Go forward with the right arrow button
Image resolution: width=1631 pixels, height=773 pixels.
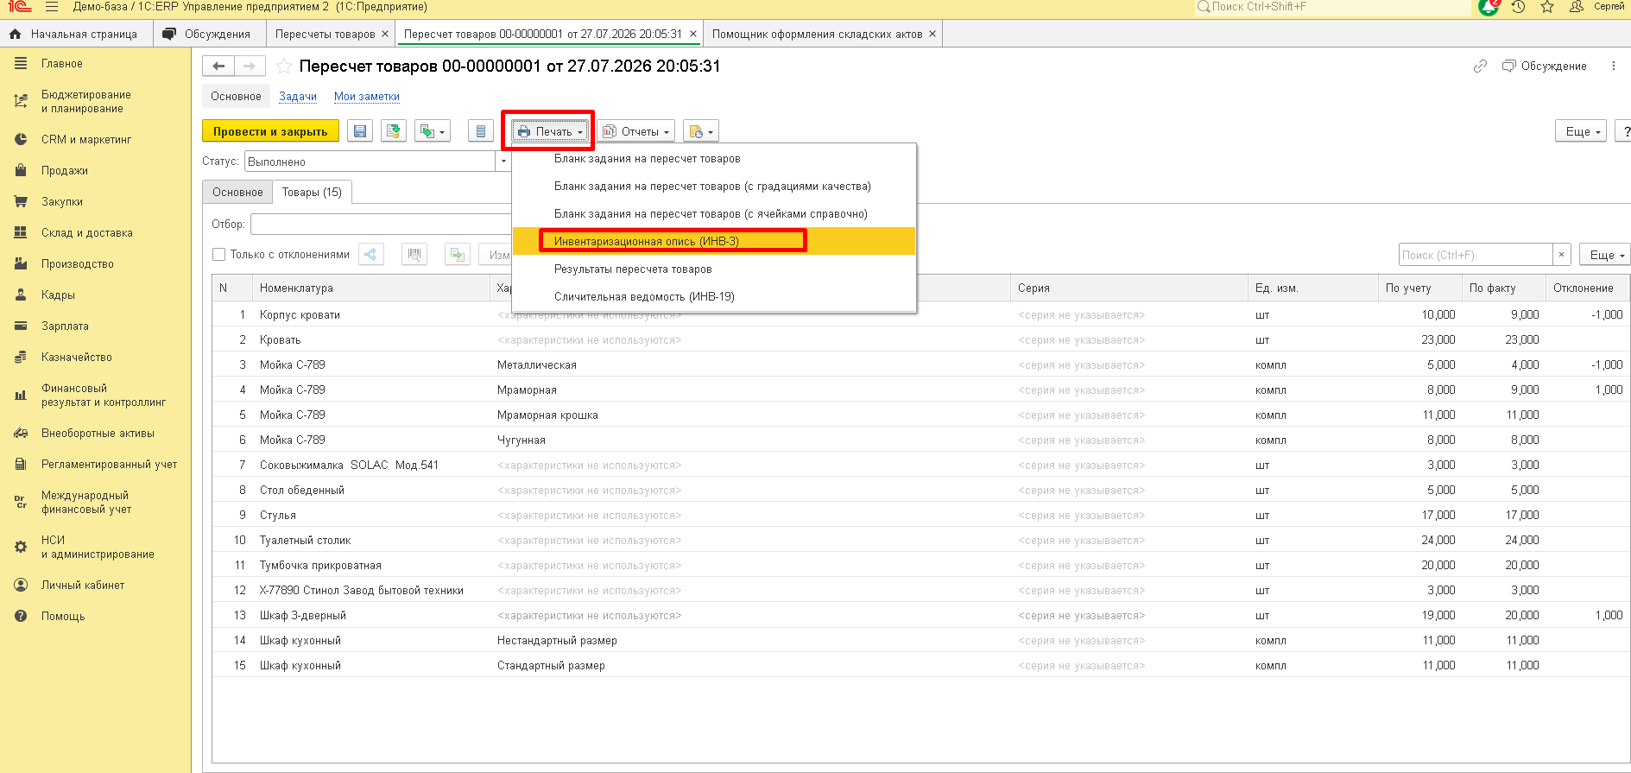point(250,67)
